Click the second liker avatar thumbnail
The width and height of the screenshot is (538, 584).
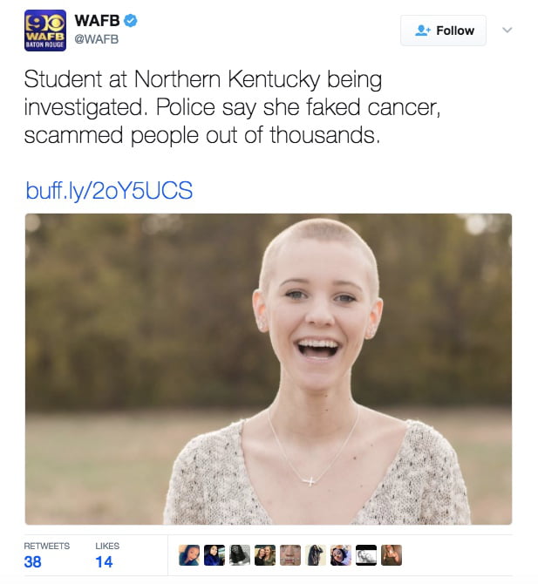point(215,555)
